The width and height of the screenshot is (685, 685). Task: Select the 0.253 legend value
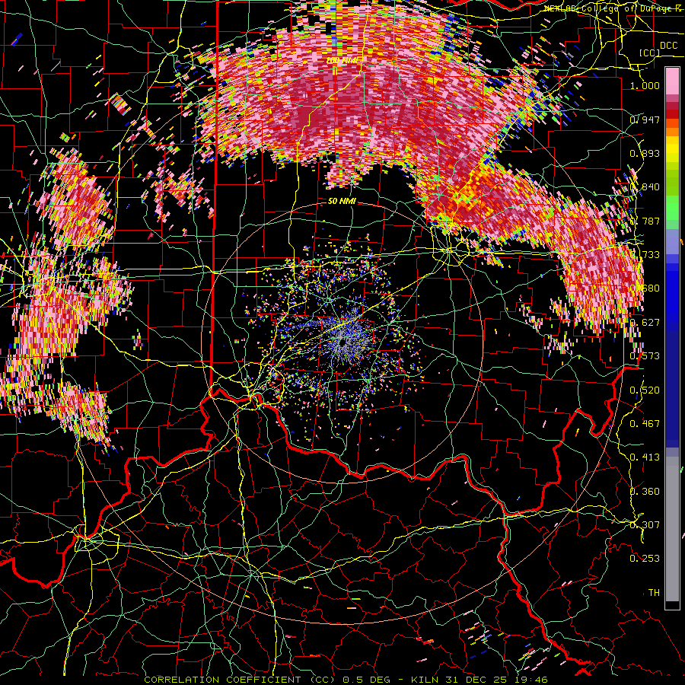645,559
